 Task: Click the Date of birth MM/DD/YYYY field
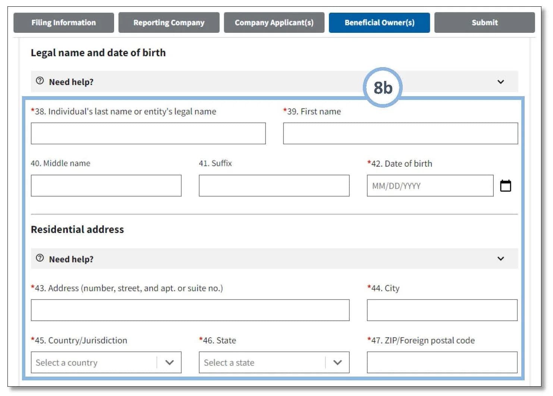pos(430,186)
